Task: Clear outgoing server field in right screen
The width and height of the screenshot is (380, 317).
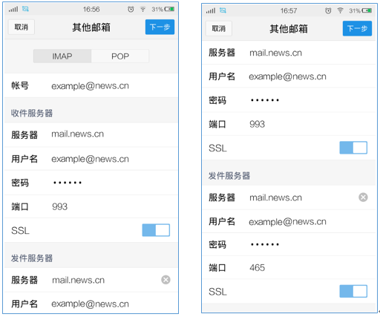Action: [363, 197]
